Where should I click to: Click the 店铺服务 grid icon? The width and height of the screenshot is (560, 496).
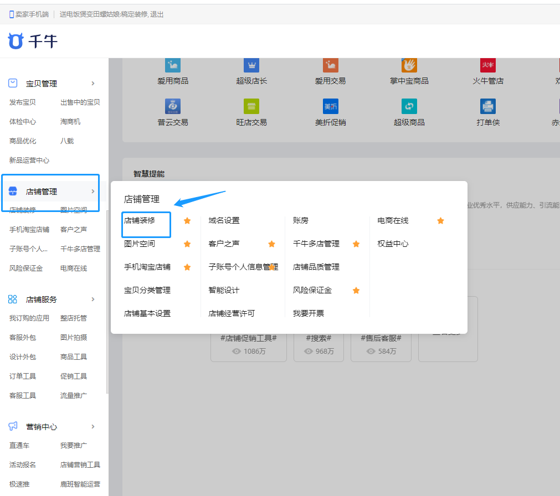click(13, 299)
